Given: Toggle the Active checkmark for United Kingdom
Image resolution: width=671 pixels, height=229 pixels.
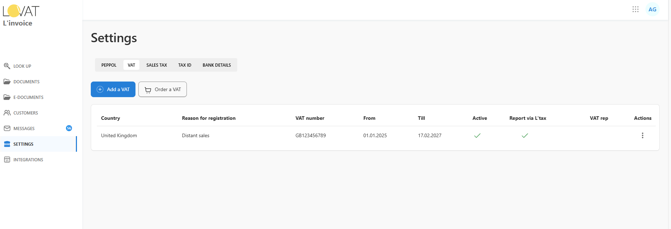Looking at the screenshot, I should click(x=477, y=135).
